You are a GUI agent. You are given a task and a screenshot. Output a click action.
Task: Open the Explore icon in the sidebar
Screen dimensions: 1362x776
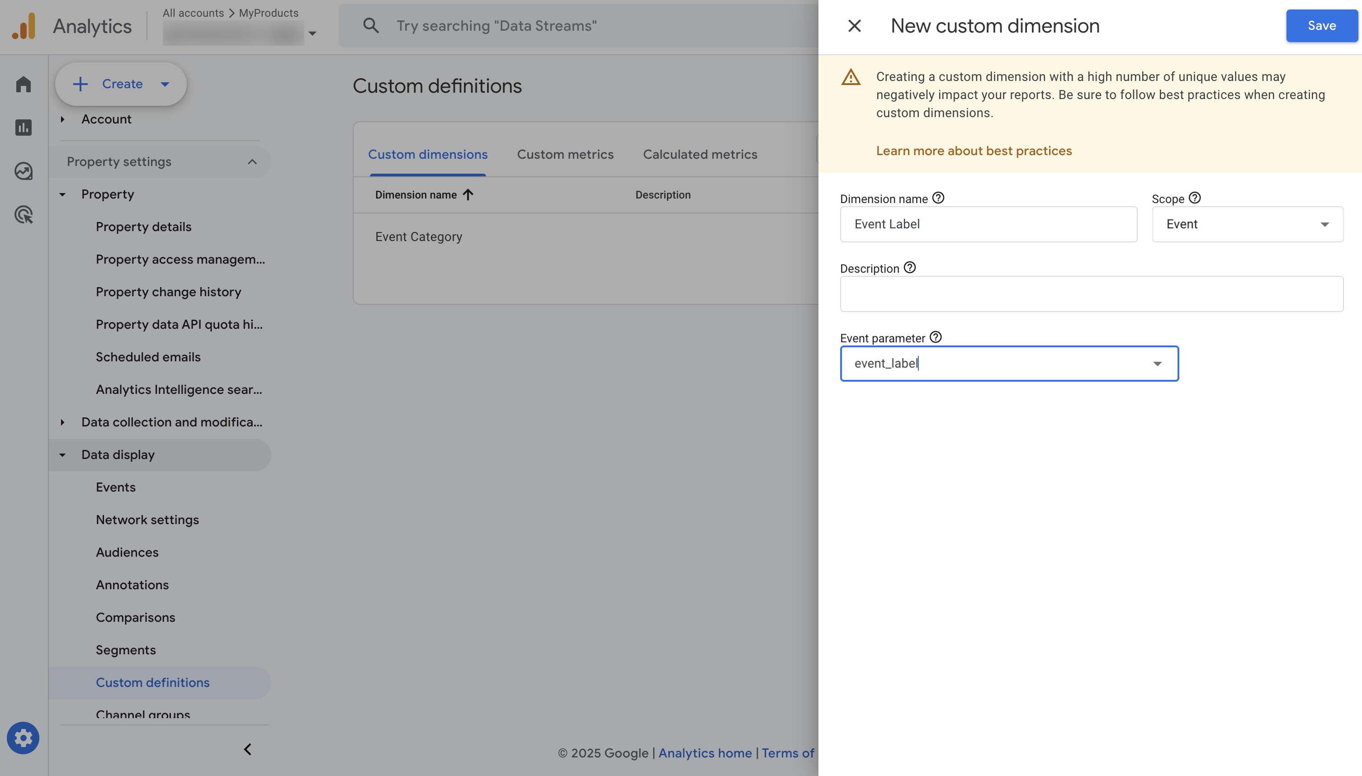[24, 171]
